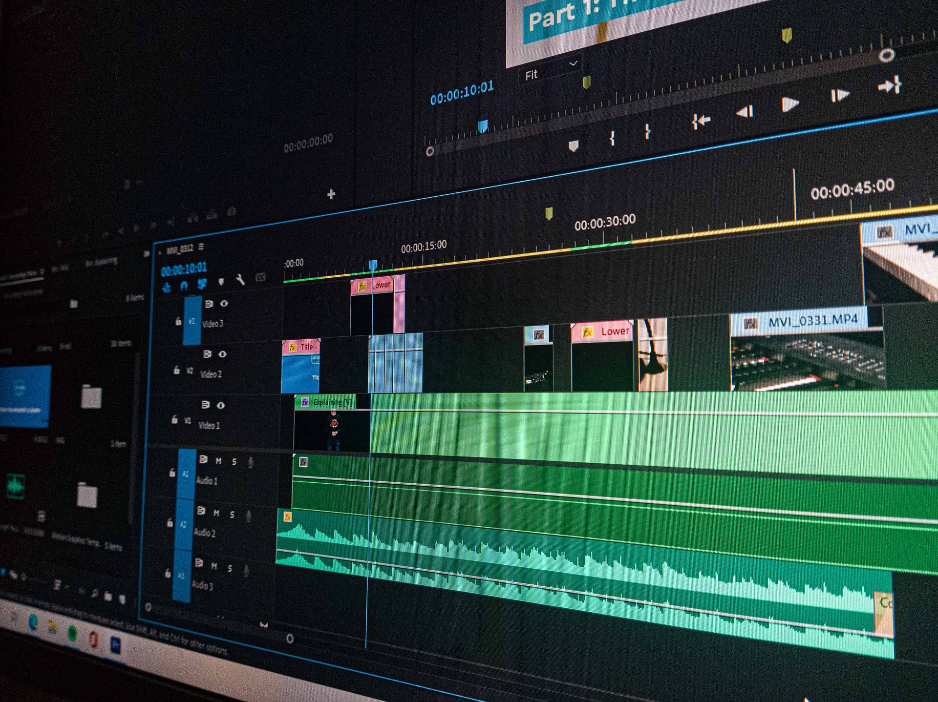Solo the Audio 3 track
The image size is (938, 702).
(230, 568)
